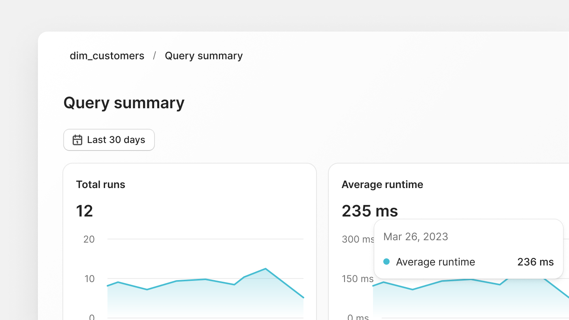Click the Mar 26, 2023 tooltip date
569x320 pixels.
click(x=415, y=237)
